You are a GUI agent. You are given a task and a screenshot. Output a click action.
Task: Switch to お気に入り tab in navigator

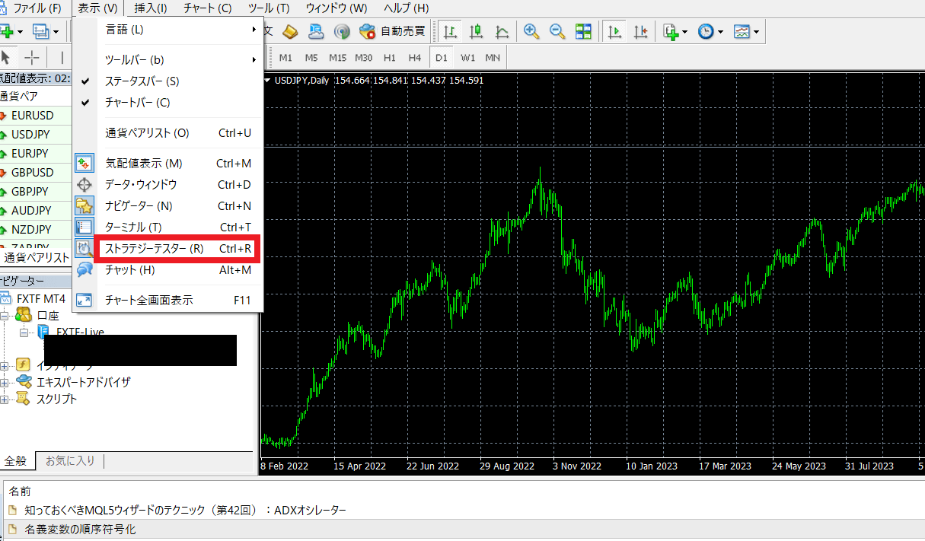coord(70,460)
